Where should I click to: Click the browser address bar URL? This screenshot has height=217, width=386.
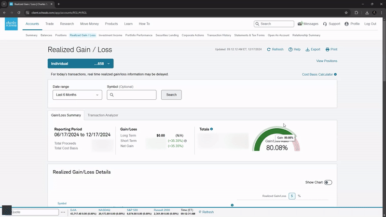pyautogui.click(x=59, y=13)
